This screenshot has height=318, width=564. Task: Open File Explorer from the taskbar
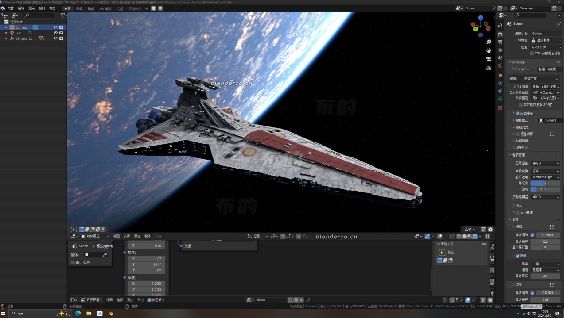[x=89, y=314]
